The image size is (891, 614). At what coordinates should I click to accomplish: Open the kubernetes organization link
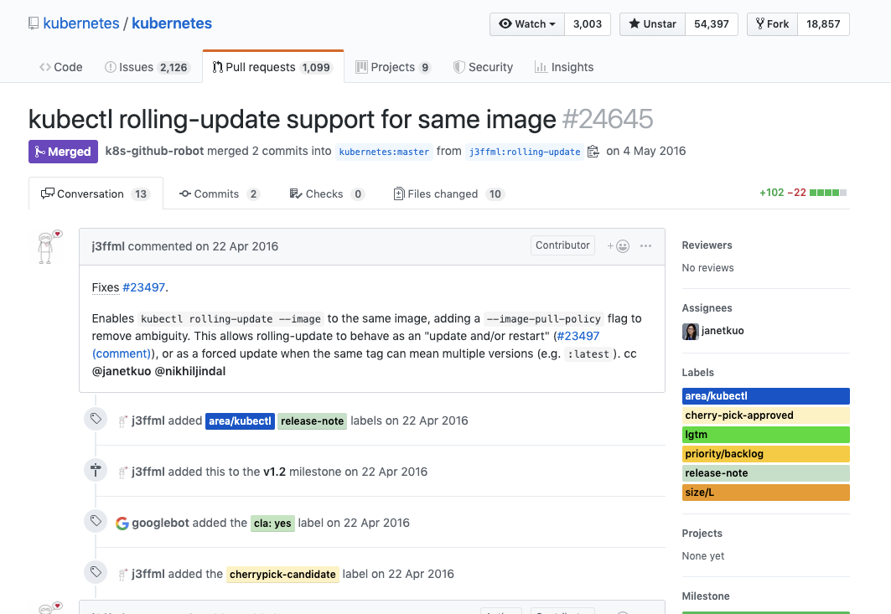[81, 23]
